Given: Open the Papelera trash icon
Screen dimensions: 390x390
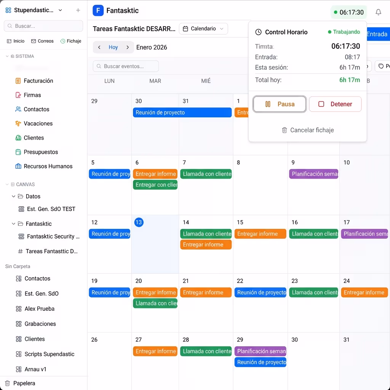Looking at the screenshot, I should 8,383.
